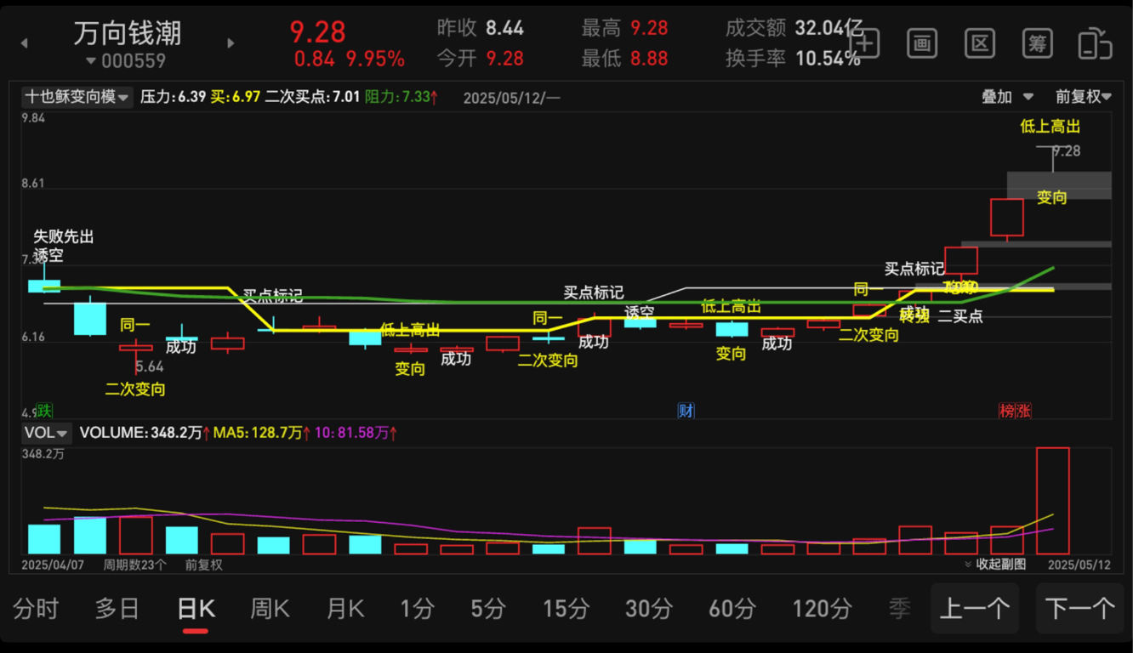This screenshot has height=653, width=1133.
Task: Switch to the 分时 tab
Action: point(37,609)
